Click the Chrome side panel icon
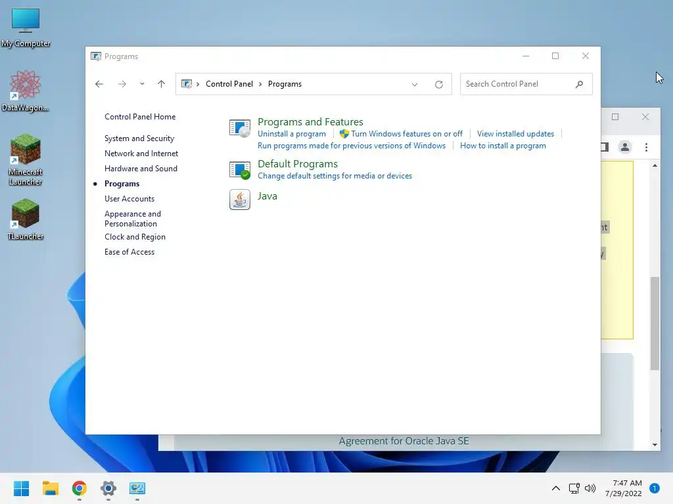The width and height of the screenshot is (673, 504). (x=605, y=148)
